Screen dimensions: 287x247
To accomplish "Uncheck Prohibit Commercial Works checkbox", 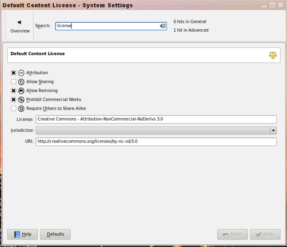I will pyautogui.click(x=13, y=100).
